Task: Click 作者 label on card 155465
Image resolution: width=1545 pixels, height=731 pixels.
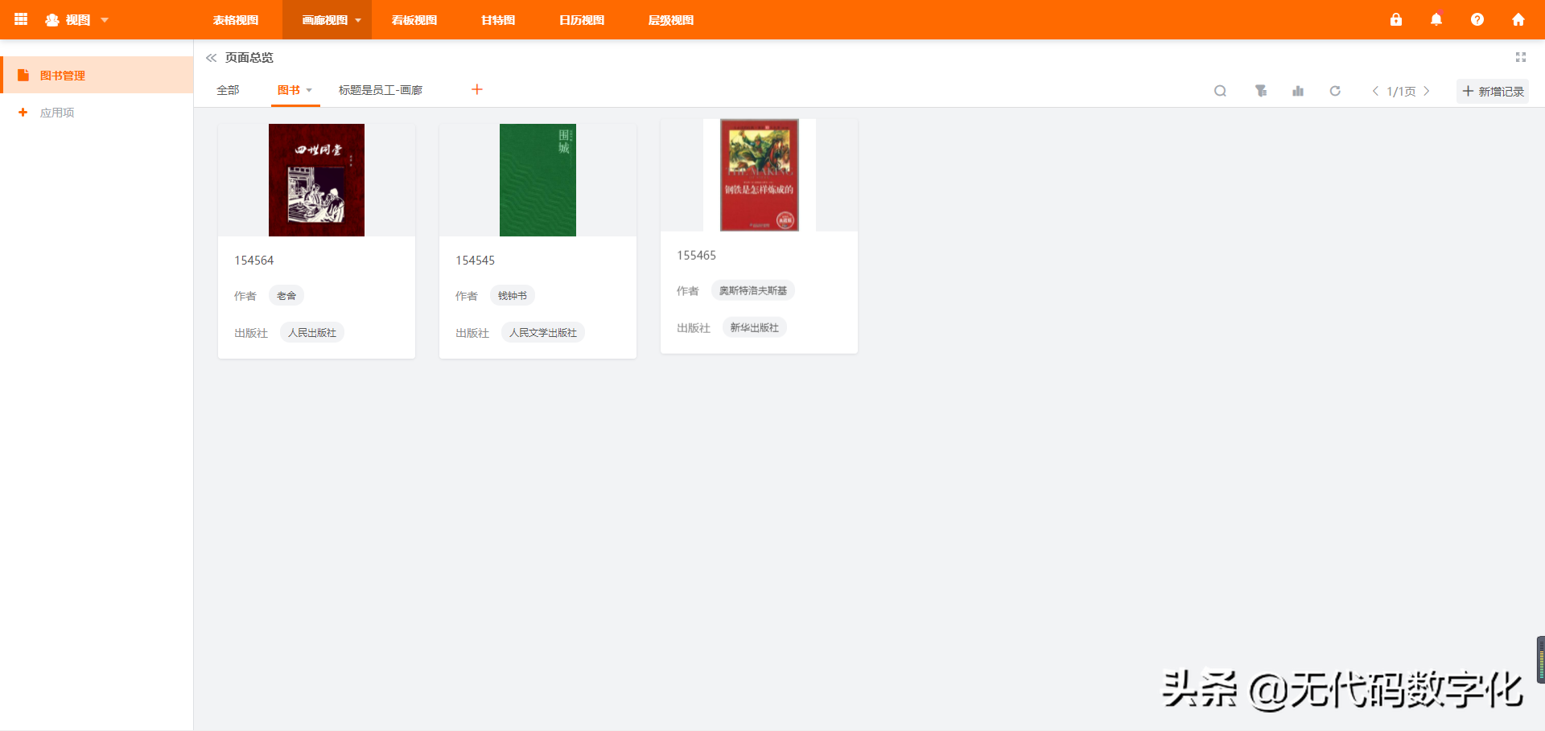Action: tap(688, 291)
